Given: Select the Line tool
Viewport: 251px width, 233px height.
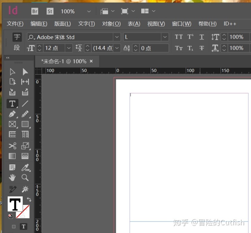Looking at the screenshot, I should click(25, 104).
